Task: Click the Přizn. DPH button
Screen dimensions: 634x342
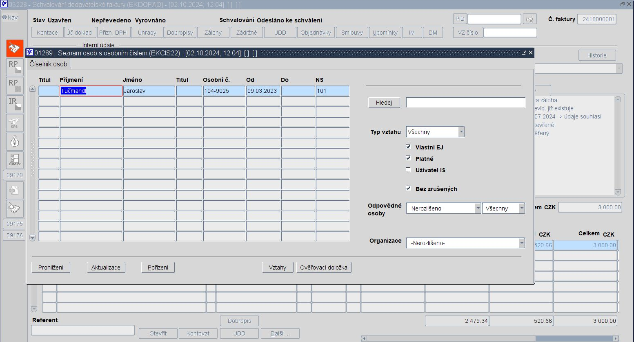Action: click(x=113, y=33)
